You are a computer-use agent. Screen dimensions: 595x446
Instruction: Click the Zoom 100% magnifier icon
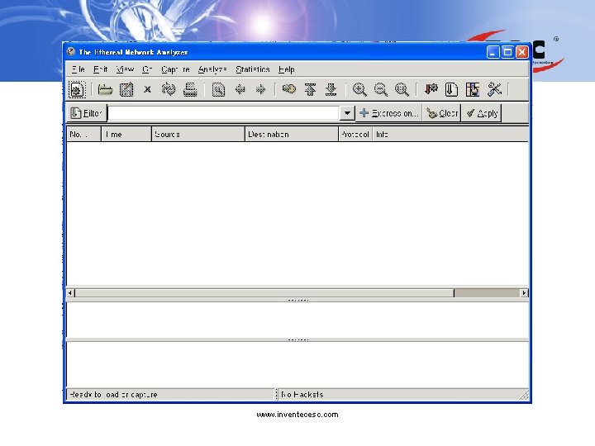(x=402, y=89)
